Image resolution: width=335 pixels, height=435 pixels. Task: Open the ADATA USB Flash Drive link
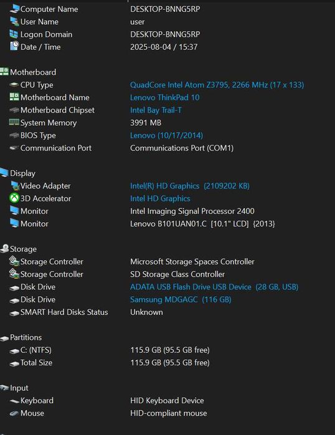point(214,287)
